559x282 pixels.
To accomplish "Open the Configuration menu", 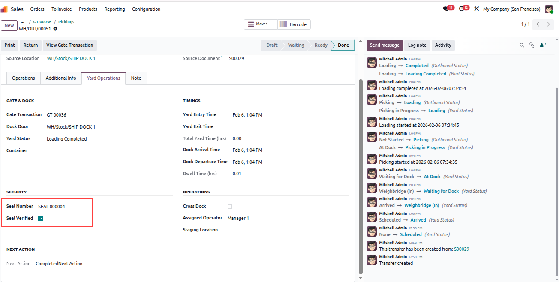I will (x=146, y=9).
